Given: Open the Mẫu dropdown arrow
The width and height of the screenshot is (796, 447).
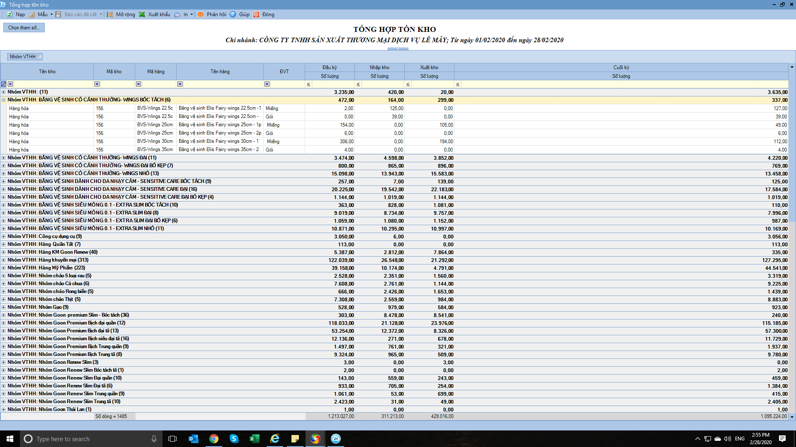Looking at the screenshot, I should coord(51,14).
